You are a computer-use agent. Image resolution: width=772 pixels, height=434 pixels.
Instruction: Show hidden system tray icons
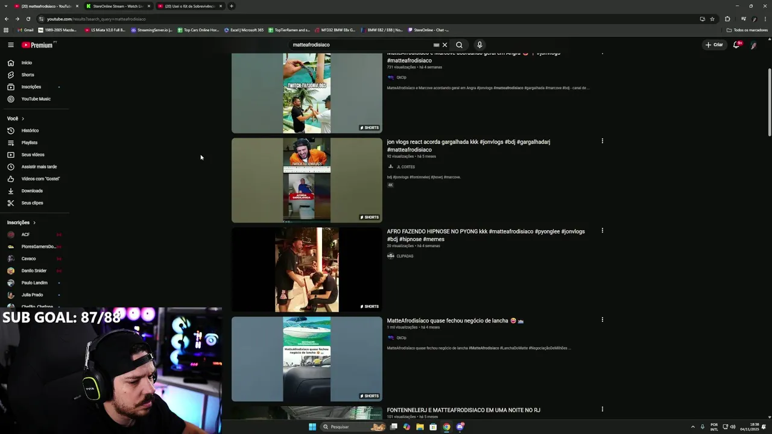pyautogui.click(x=692, y=427)
